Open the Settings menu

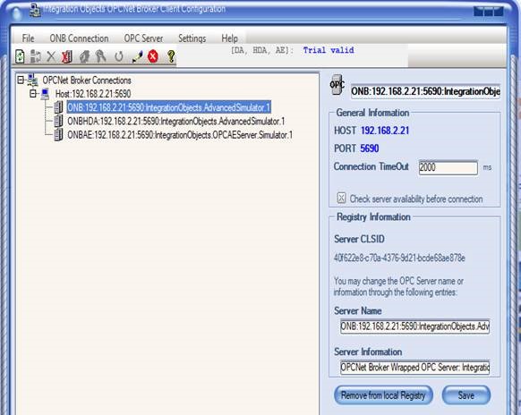pos(192,38)
